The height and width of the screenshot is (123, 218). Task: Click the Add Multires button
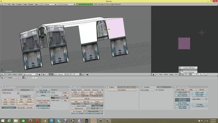pyautogui.click(x=122, y=90)
